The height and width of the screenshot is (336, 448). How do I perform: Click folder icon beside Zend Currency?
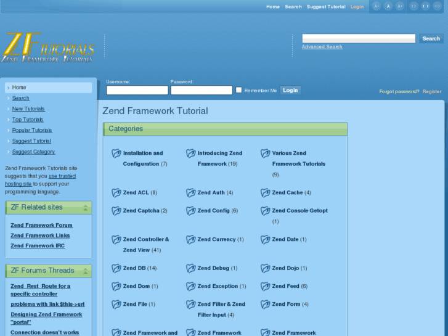pyautogui.click(x=191, y=240)
